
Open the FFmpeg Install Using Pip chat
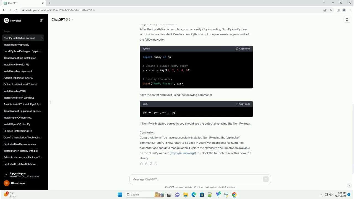23,131
